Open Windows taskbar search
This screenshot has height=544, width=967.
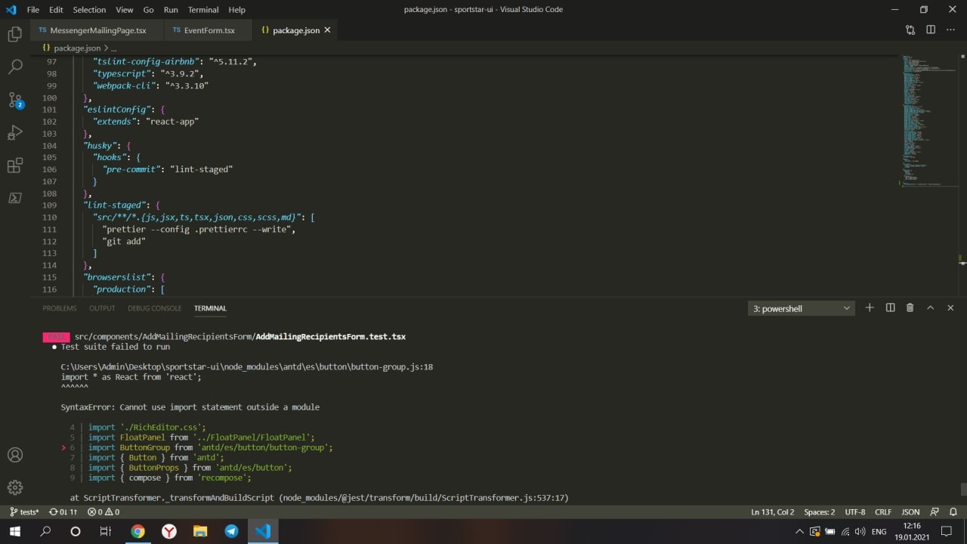[x=45, y=531]
